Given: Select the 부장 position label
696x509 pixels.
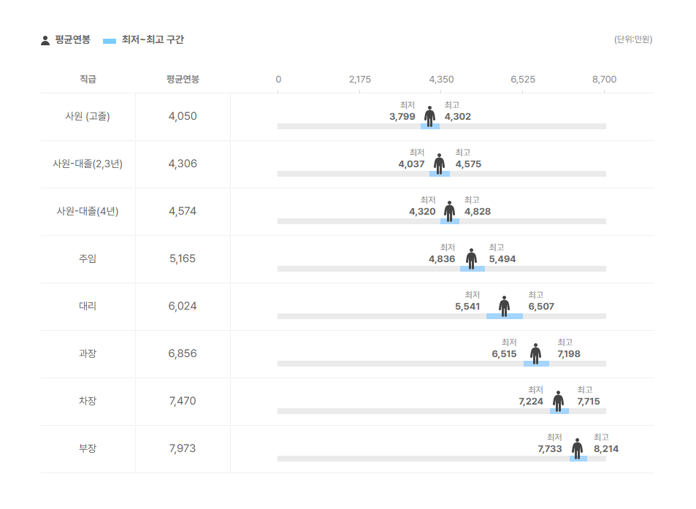Looking at the screenshot, I should tap(88, 448).
